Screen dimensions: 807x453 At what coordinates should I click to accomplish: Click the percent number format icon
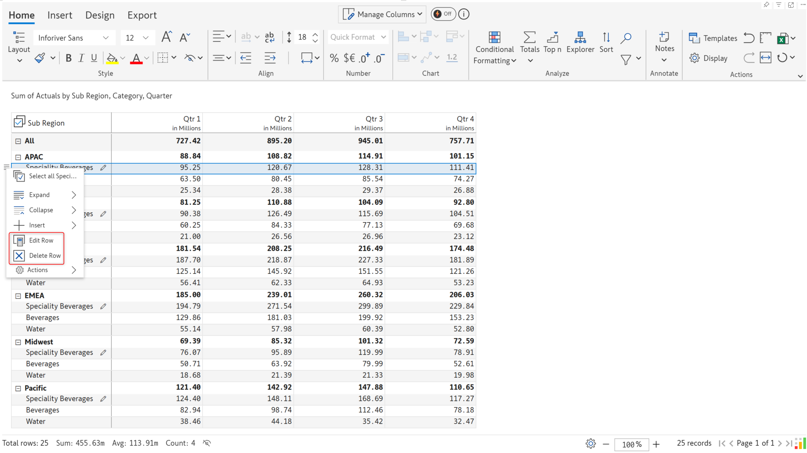pos(334,58)
